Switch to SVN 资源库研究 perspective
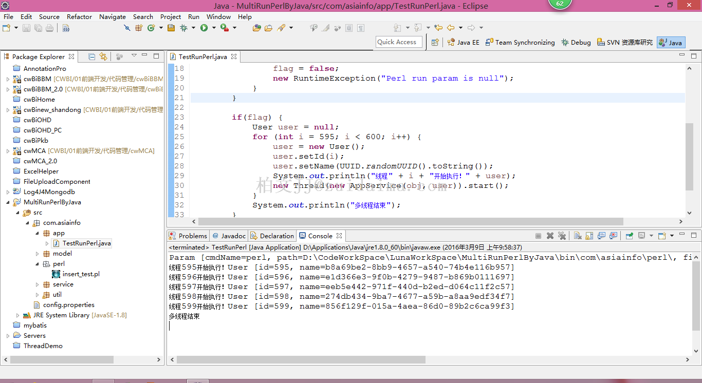702x383 pixels. (x=625, y=42)
